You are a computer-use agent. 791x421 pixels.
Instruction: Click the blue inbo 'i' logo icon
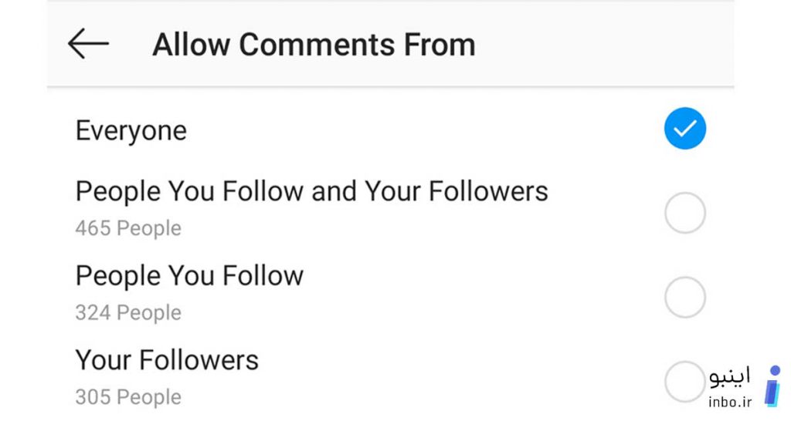coord(772,386)
